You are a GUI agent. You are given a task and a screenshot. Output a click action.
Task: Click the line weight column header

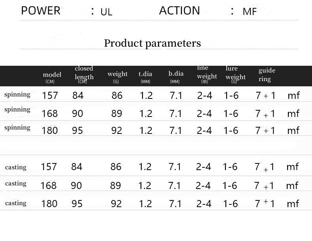[x=207, y=75]
